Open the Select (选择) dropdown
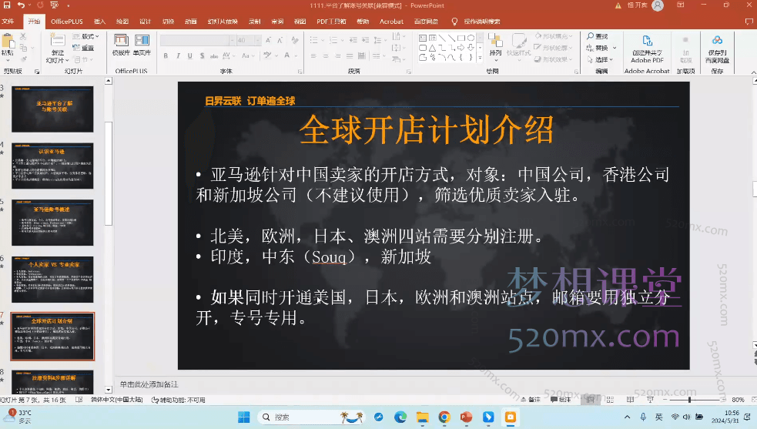 (x=600, y=59)
